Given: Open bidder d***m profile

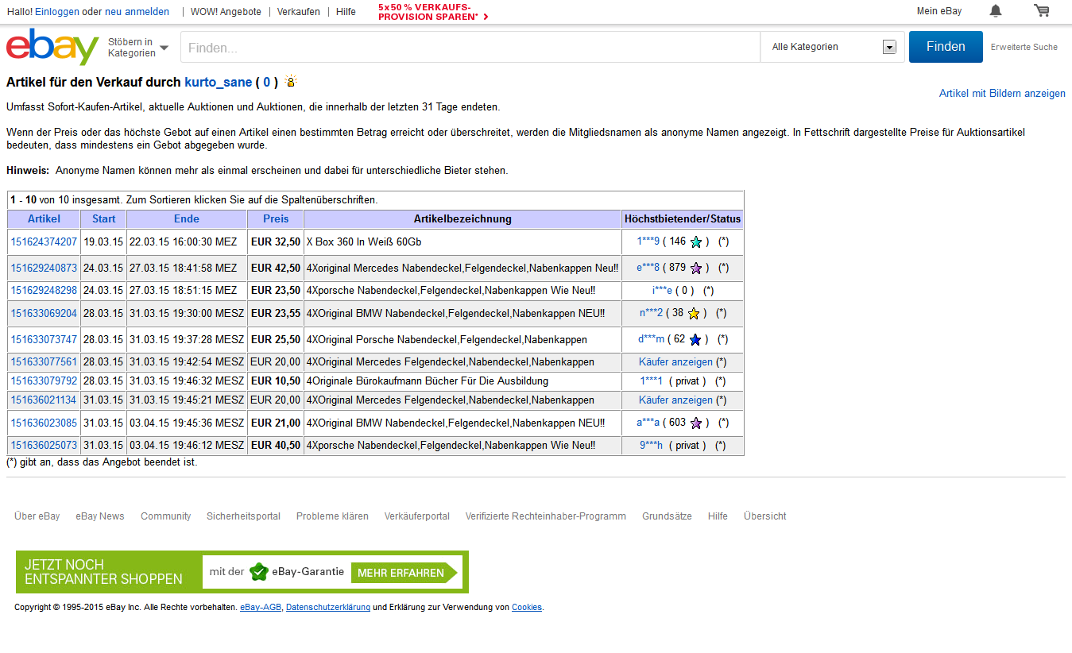Looking at the screenshot, I should [x=651, y=339].
